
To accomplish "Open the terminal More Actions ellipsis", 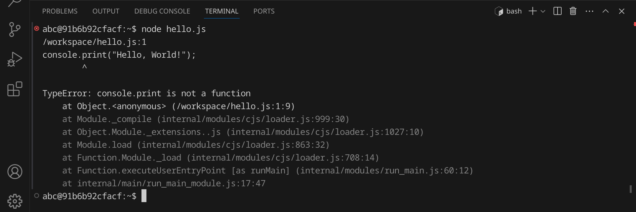I will [x=589, y=11].
